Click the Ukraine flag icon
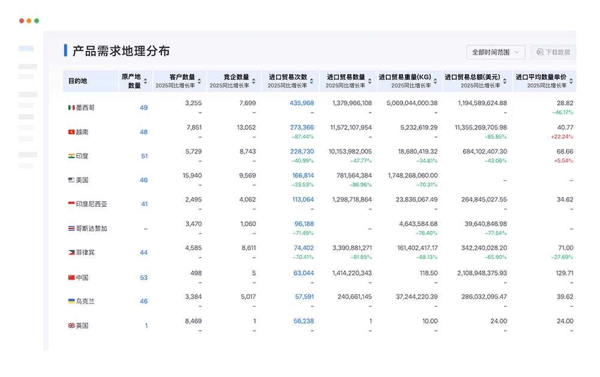 (71, 300)
